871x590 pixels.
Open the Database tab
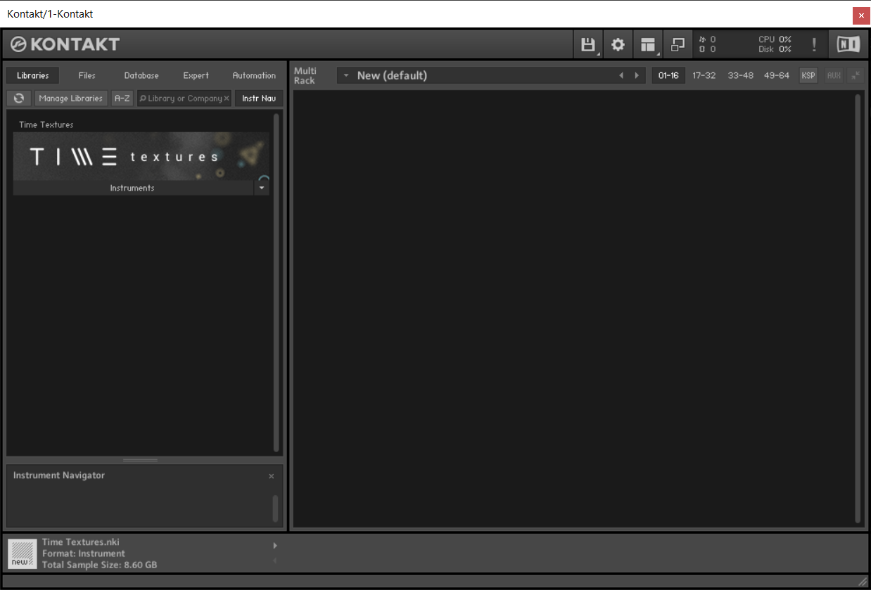click(x=141, y=75)
